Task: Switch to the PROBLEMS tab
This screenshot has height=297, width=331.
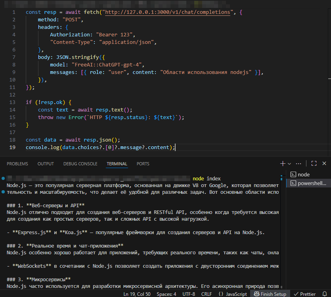Action: coord(17,164)
